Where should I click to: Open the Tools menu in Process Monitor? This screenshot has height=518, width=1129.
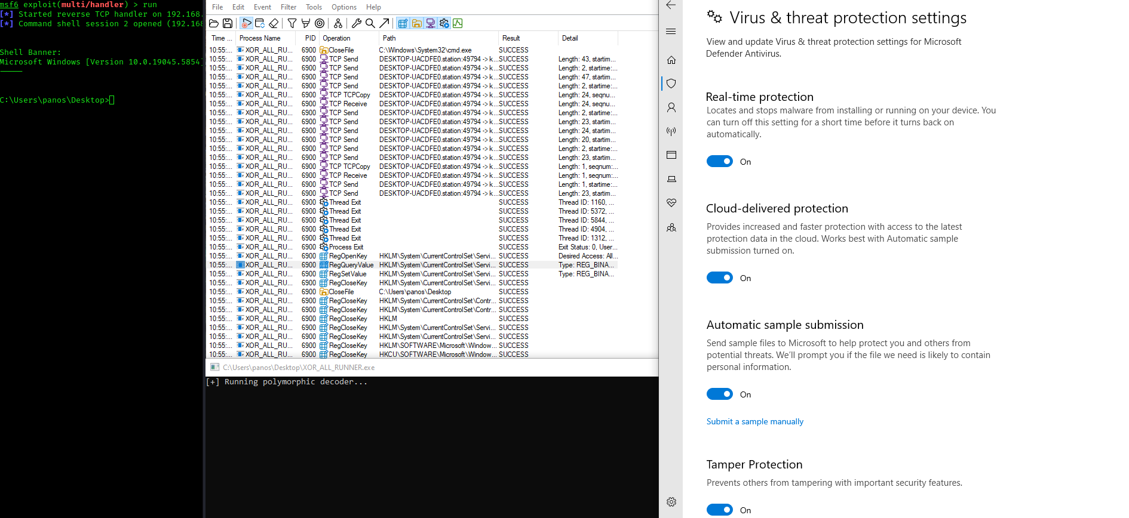314,7
